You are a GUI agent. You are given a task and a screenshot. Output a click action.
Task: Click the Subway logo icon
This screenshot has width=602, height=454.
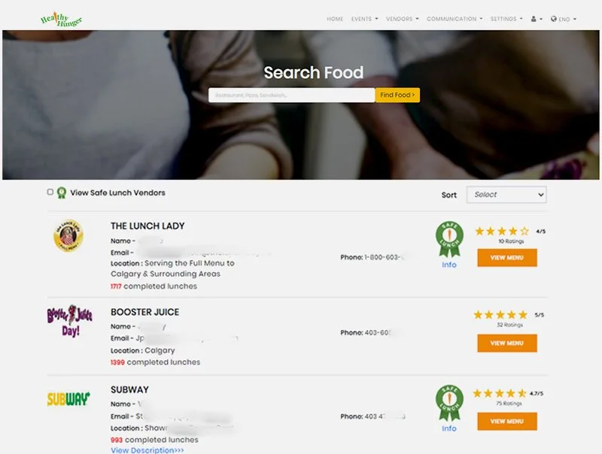[68, 400]
